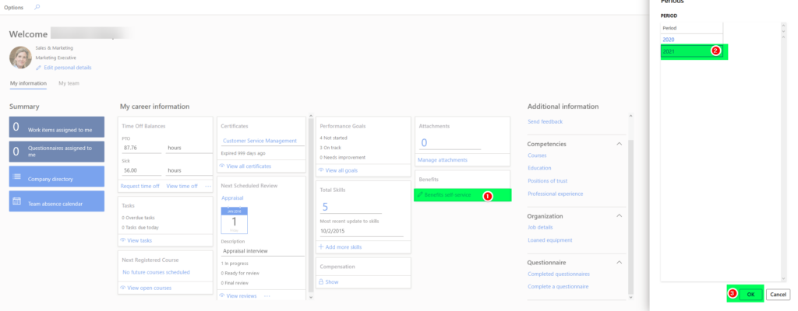Click the eye icon for View all goals

click(x=321, y=170)
